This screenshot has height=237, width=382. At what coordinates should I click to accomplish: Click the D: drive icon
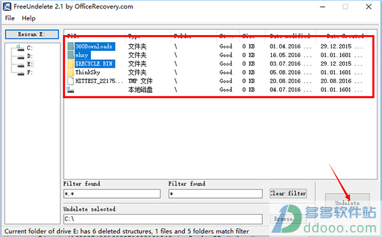point(21,57)
